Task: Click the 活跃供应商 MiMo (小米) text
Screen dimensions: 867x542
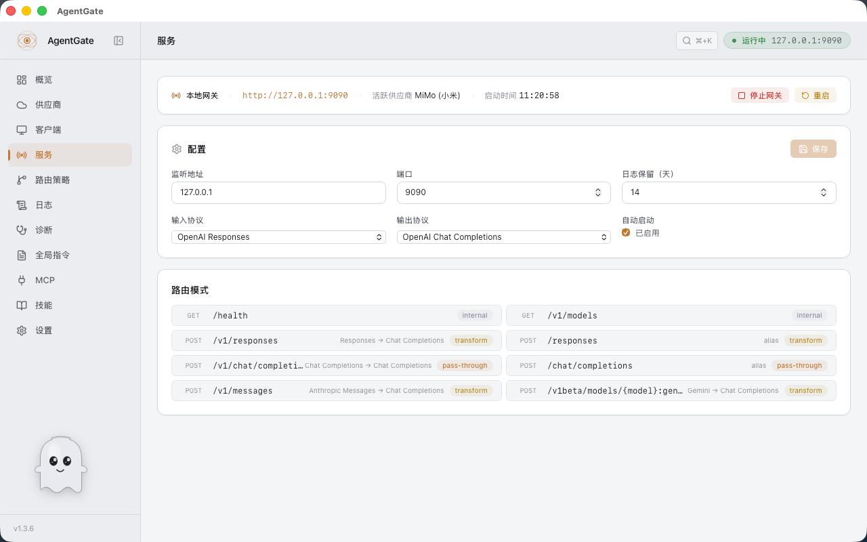Action: (x=416, y=96)
